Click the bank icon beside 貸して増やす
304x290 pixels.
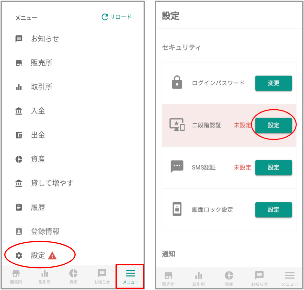coord(19,183)
